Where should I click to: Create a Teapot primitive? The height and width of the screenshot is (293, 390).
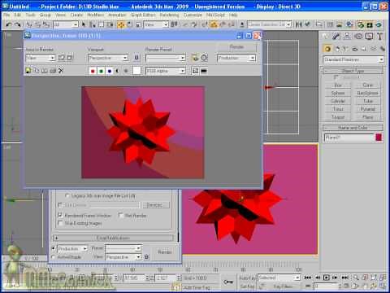point(338,117)
